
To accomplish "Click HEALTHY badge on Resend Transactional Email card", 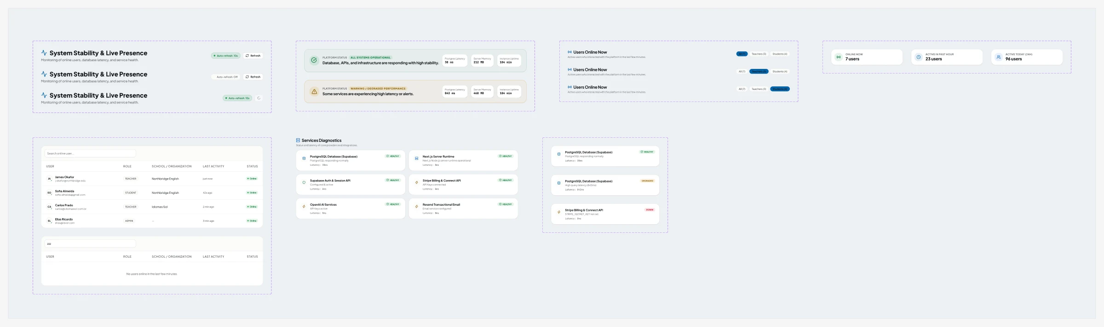I will coord(506,204).
